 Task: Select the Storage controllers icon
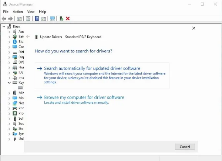[x=15, y=129]
